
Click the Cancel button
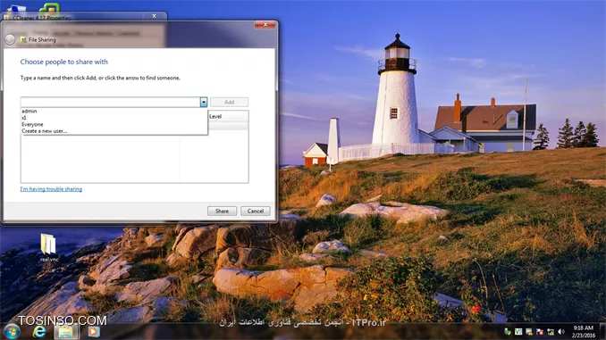coord(255,211)
